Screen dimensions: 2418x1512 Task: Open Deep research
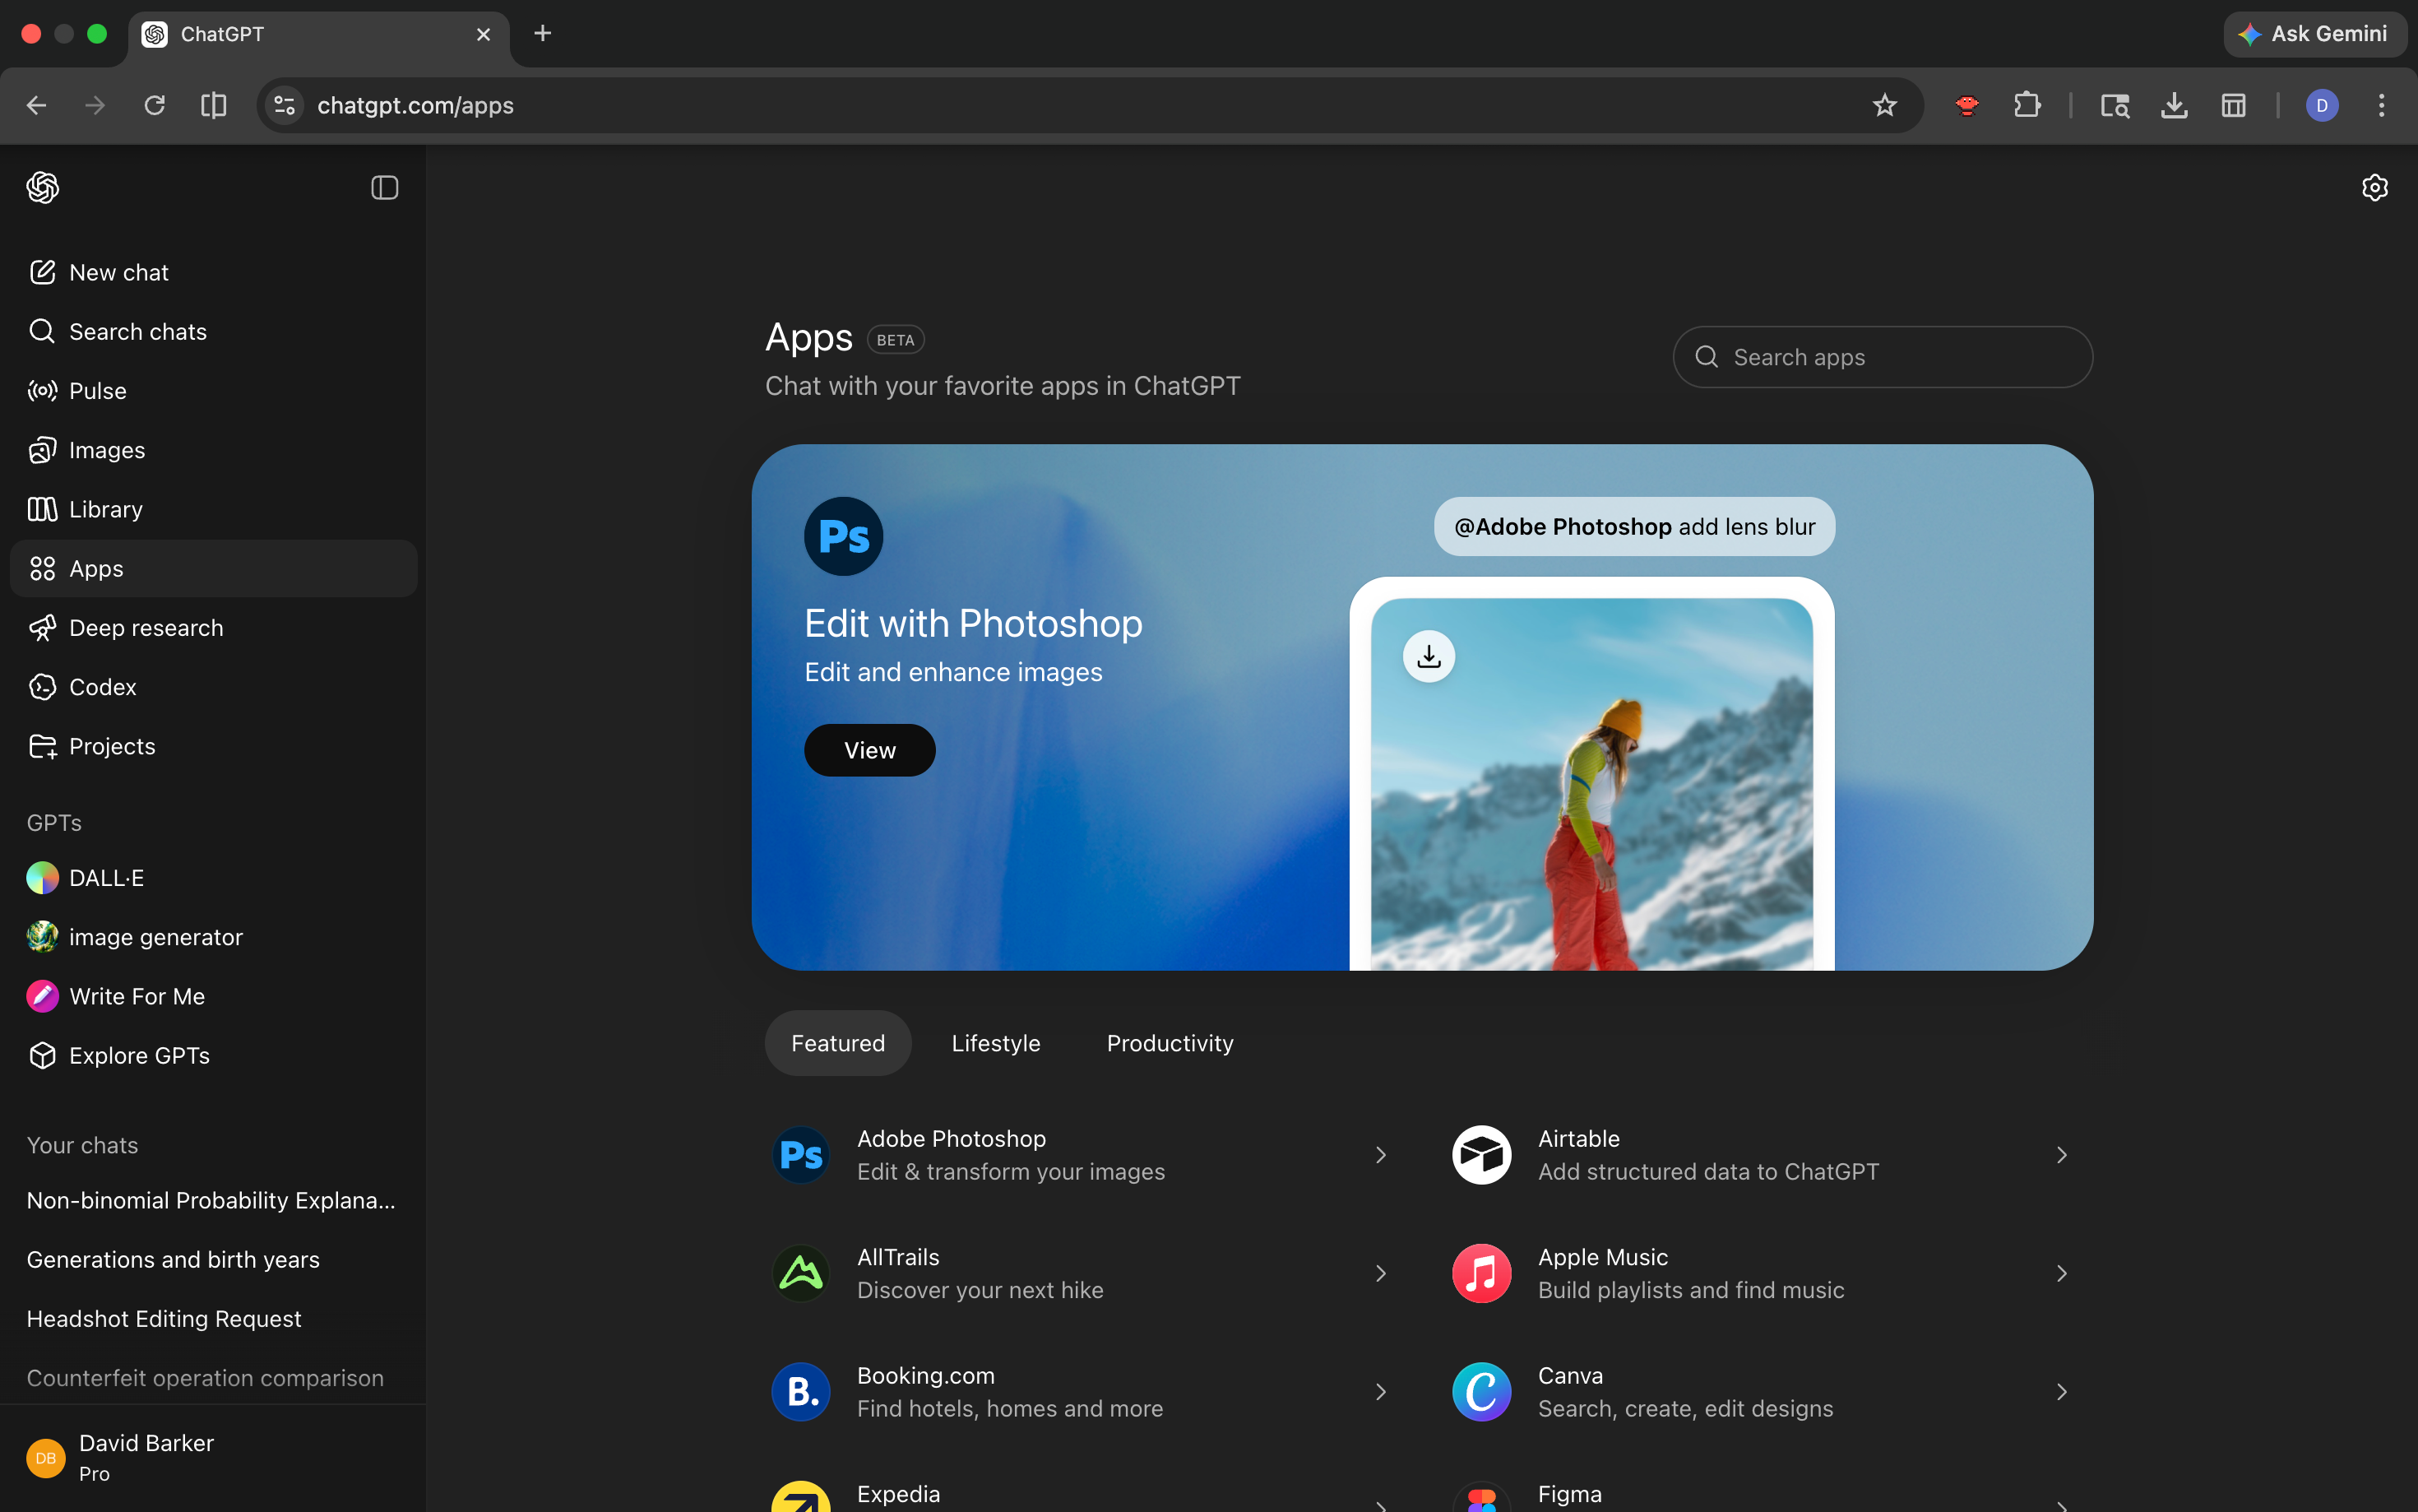point(213,627)
